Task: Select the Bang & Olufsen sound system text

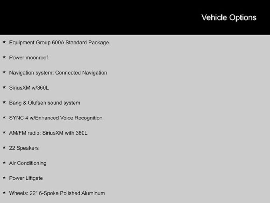Action: tap(45, 103)
